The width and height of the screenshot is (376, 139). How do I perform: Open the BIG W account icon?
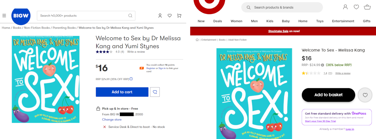160,16
